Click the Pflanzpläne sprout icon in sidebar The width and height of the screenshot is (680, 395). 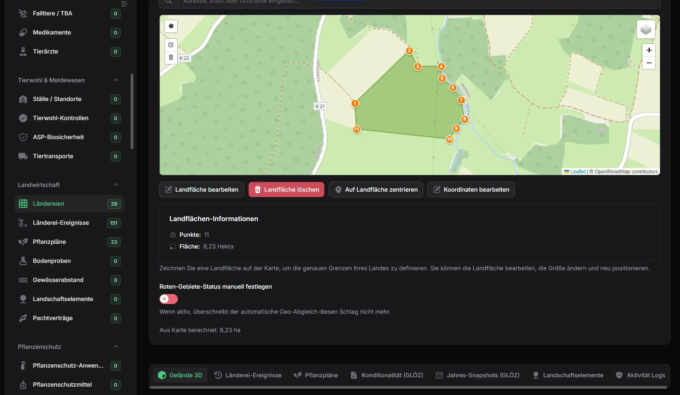23,242
